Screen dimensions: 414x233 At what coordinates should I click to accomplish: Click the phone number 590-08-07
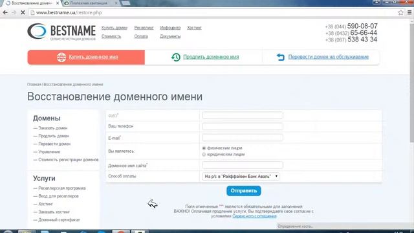[x=362, y=26]
